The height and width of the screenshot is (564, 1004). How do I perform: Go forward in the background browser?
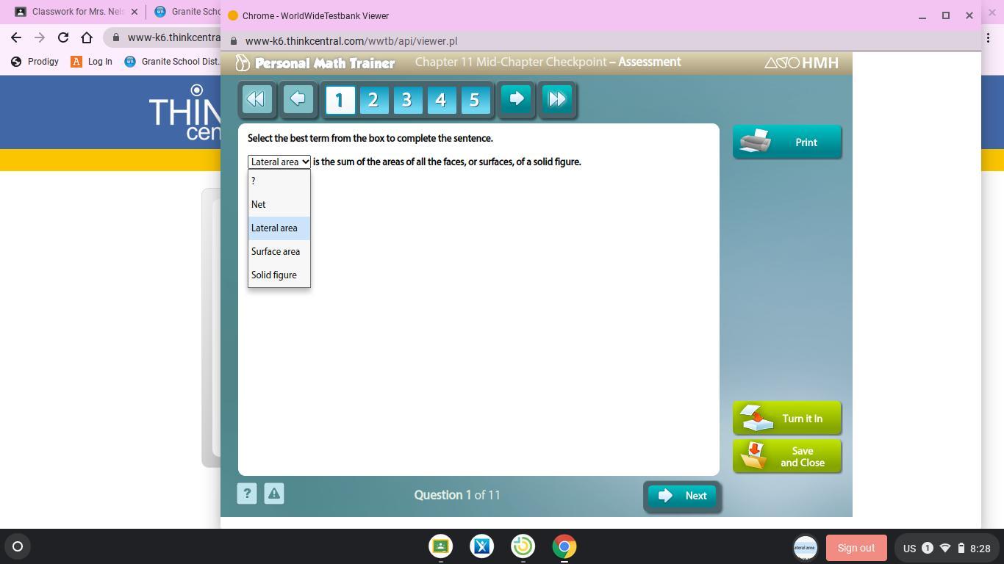tap(40, 37)
